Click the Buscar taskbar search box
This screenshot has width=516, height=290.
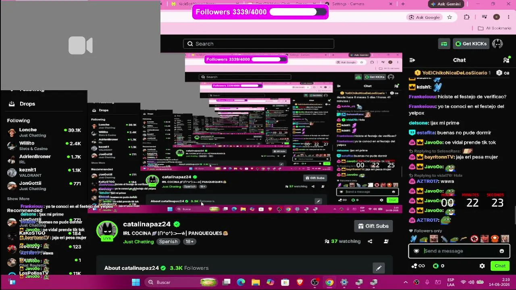180,282
